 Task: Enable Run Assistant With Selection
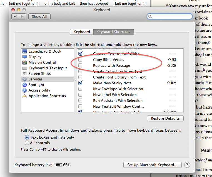click(80, 100)
